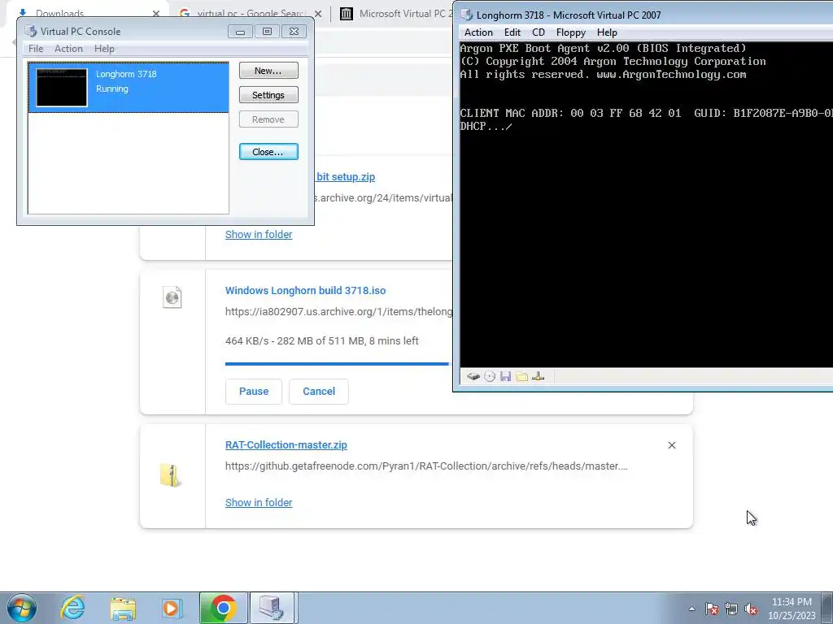This screenshot has height=624, width=833.
Task: Click the taskbar clock showing 11:34 PM
Action: click(792, 609)
